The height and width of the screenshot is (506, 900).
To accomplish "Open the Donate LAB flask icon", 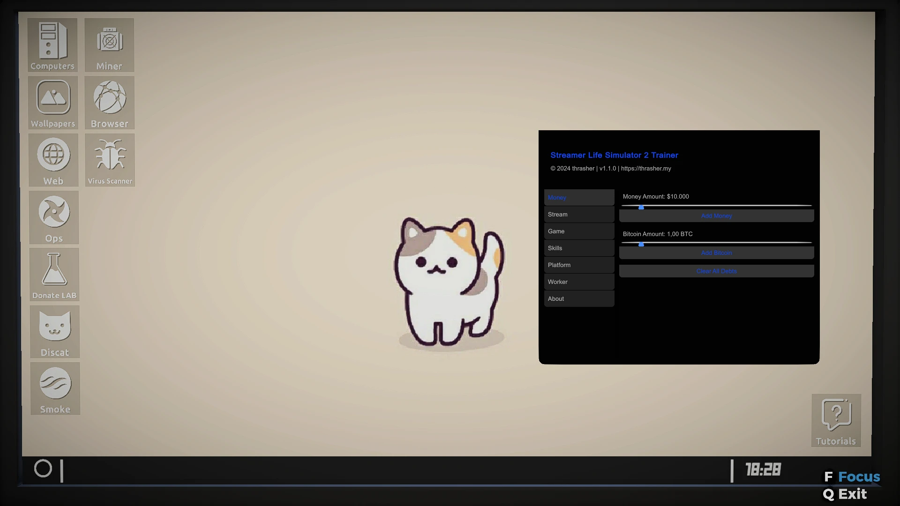I will [x=54, y=275].
